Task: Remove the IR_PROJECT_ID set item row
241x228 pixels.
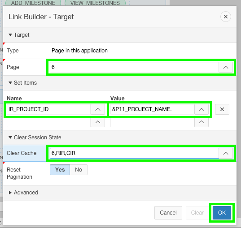Action: click(222, 109)
